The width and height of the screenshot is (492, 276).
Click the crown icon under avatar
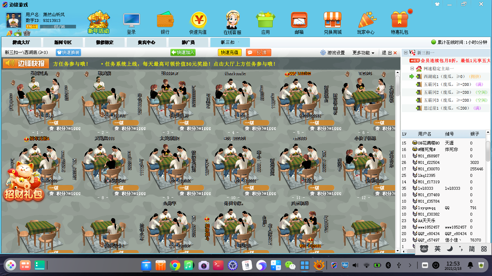(x=27, y=33)
